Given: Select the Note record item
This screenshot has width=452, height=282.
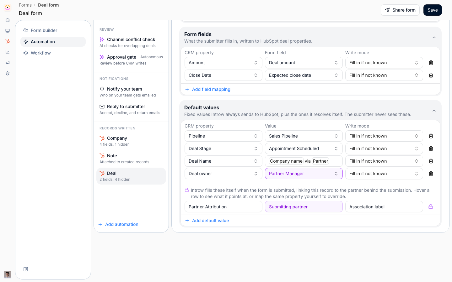Looking at the screenshot, I should pos(131,159).
